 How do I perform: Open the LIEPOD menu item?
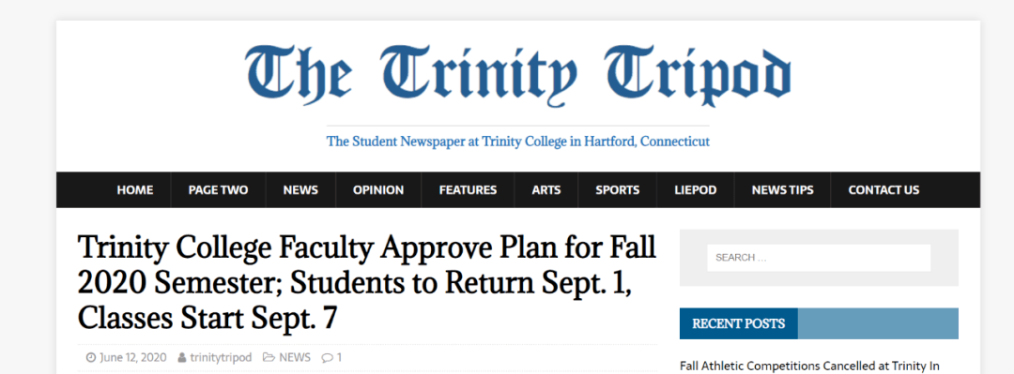pos(695,190)
